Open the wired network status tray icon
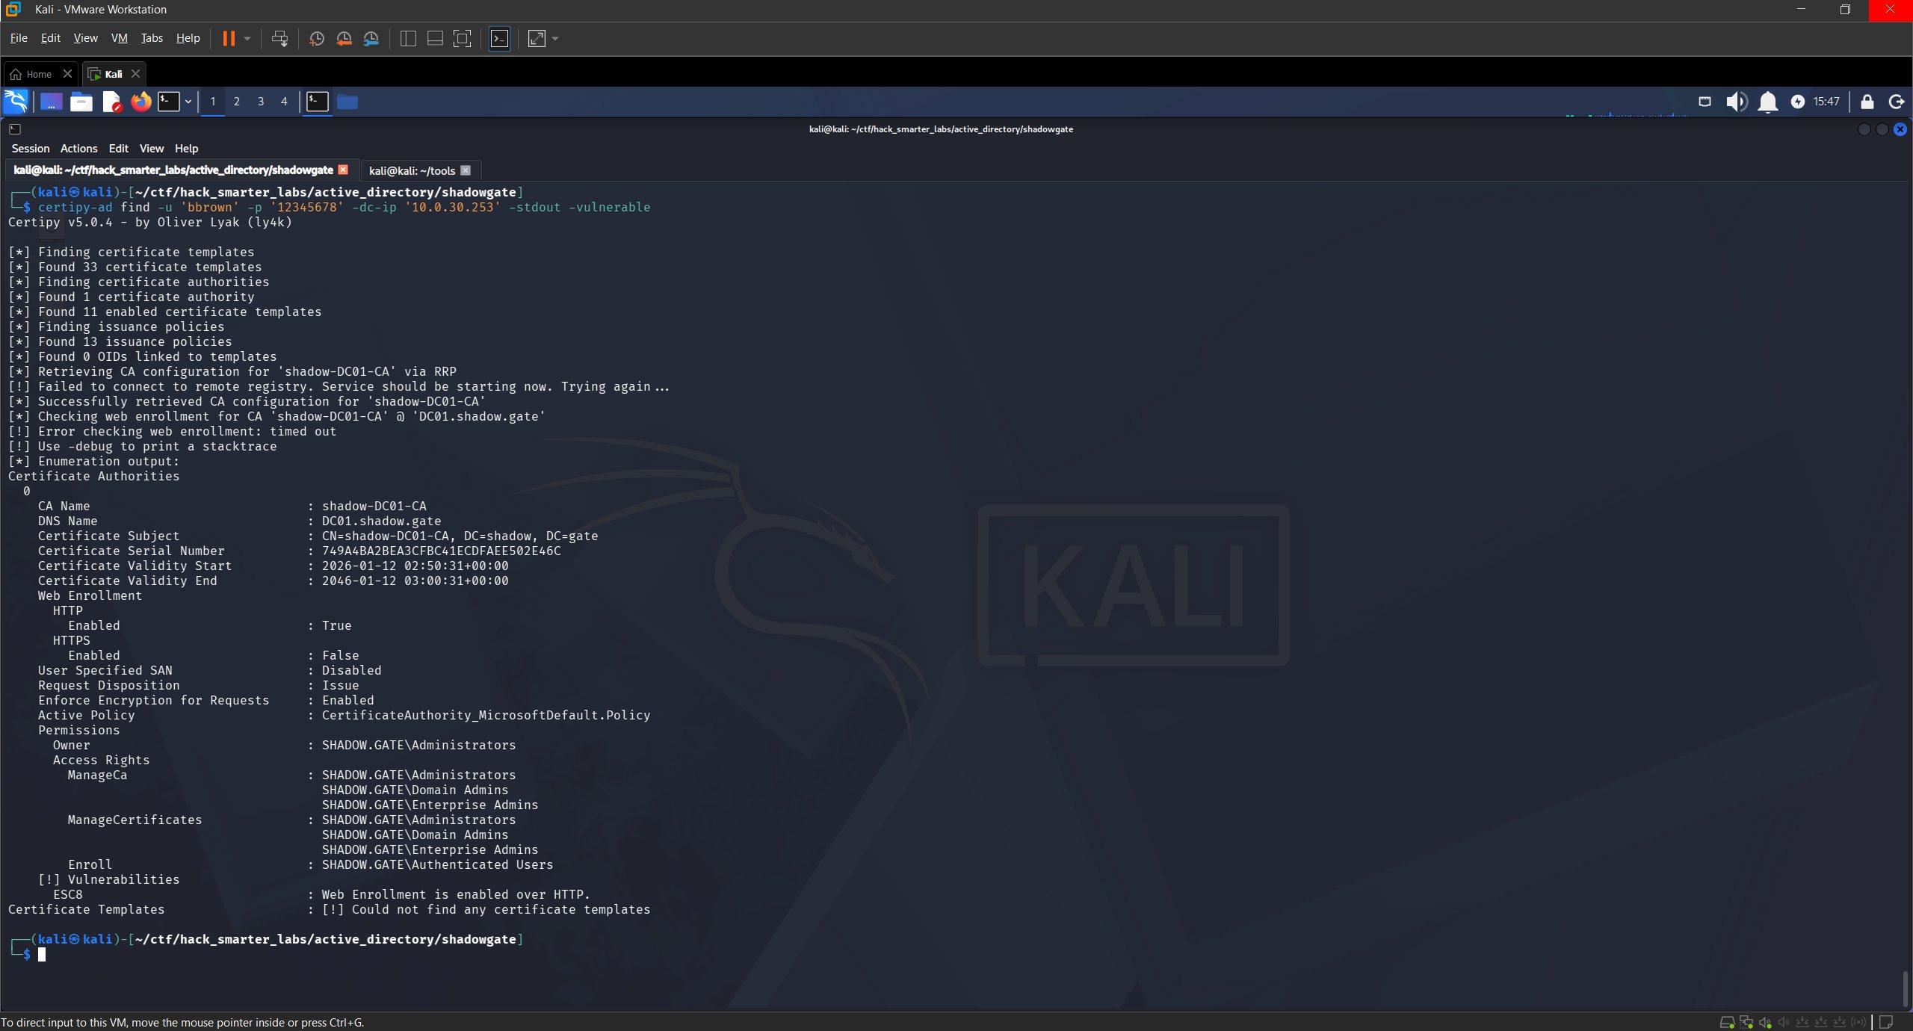This screenshot has width=1913, height=1031. [x=1705, y=102]
